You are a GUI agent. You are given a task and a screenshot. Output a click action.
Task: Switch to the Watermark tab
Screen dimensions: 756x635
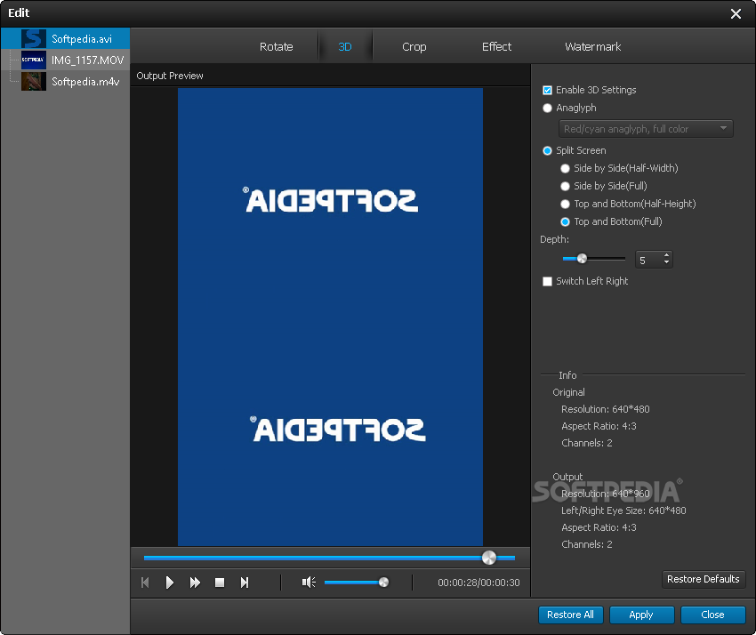tap(592, 47)
